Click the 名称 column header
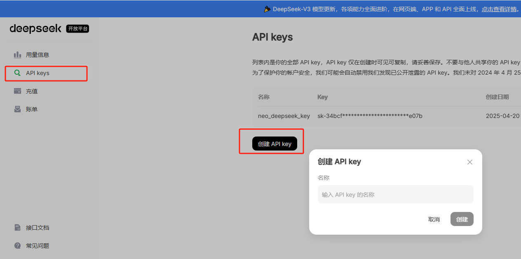521x259 pixels. pos(264,97)
